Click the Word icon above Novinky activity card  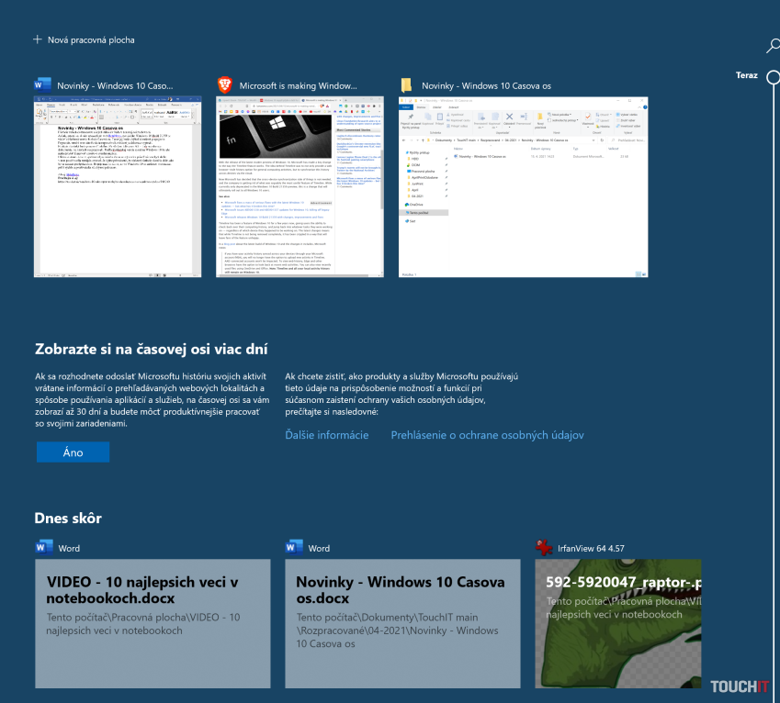294,548
